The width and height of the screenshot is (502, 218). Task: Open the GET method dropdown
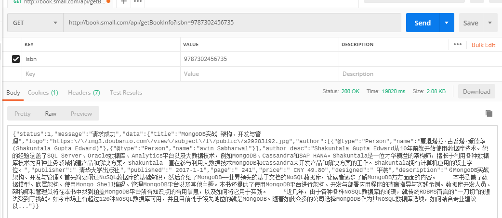pos(35,23)
